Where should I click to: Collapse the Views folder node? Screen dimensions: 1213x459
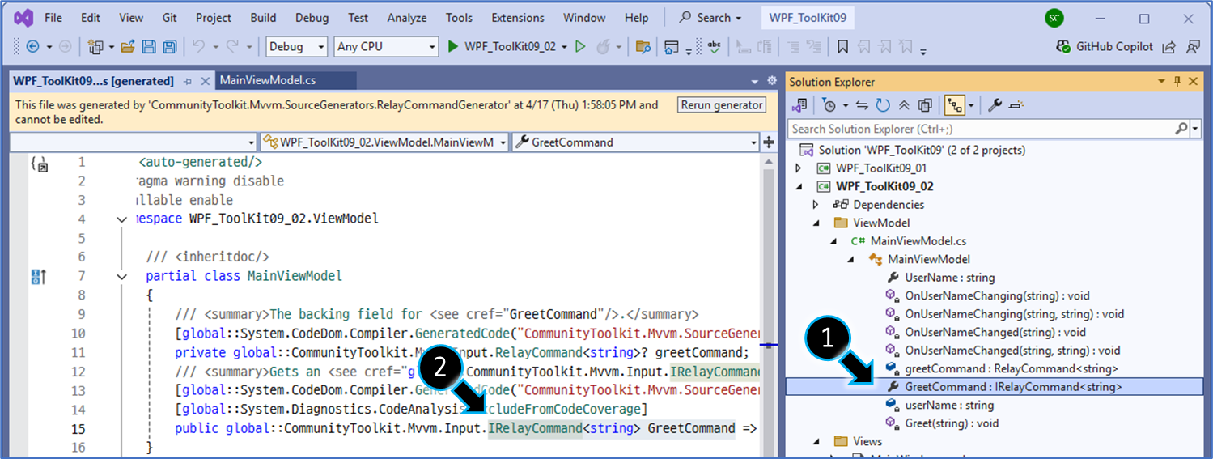tap(816, 441)
